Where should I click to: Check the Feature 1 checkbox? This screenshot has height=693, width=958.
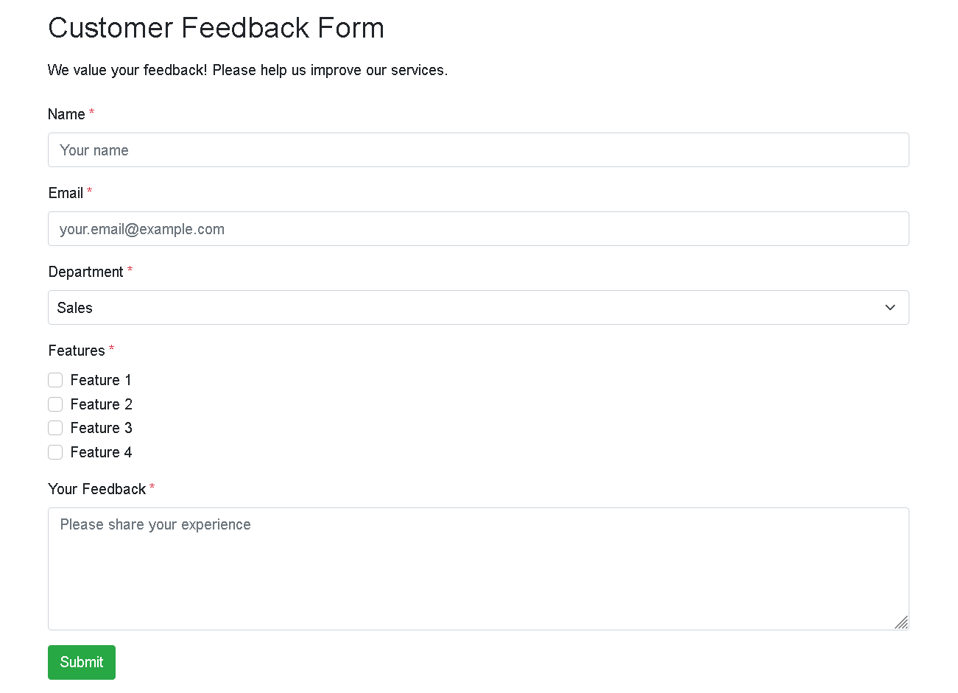(x=55, y=380)
